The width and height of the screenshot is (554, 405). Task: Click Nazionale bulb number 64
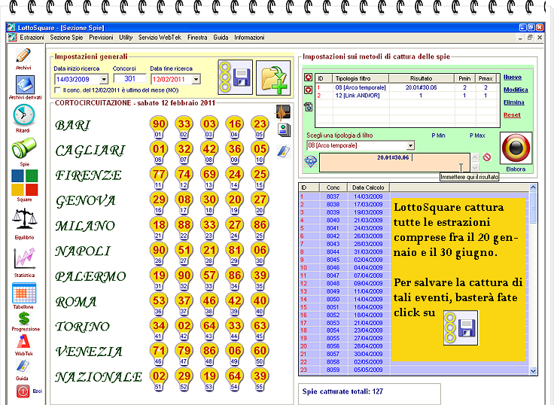(x=235, y=378)
